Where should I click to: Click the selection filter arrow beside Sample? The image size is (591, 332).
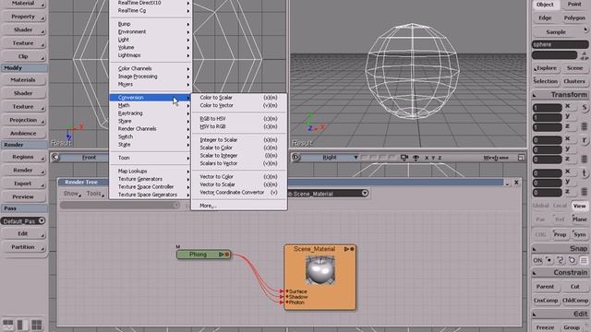(x=585, y=30)
